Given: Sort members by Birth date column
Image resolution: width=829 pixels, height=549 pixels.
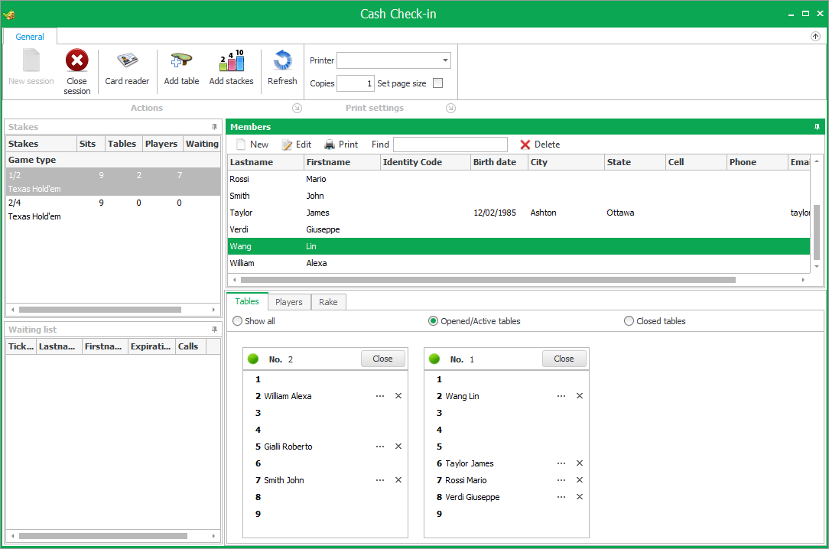Looking at the screenshot, I should coord(499,162).
